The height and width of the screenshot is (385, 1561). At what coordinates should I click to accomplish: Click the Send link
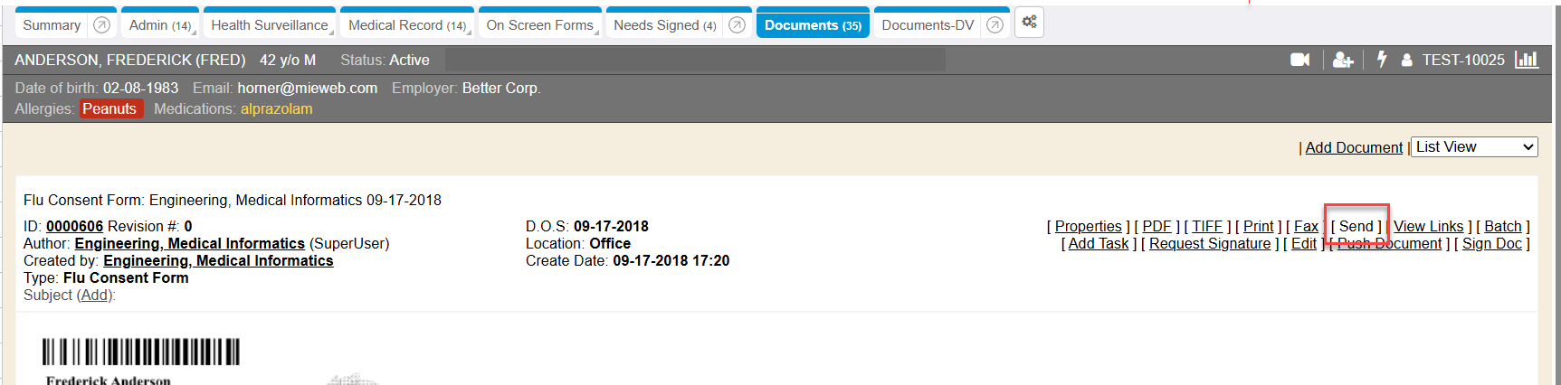click(1356, 227)
